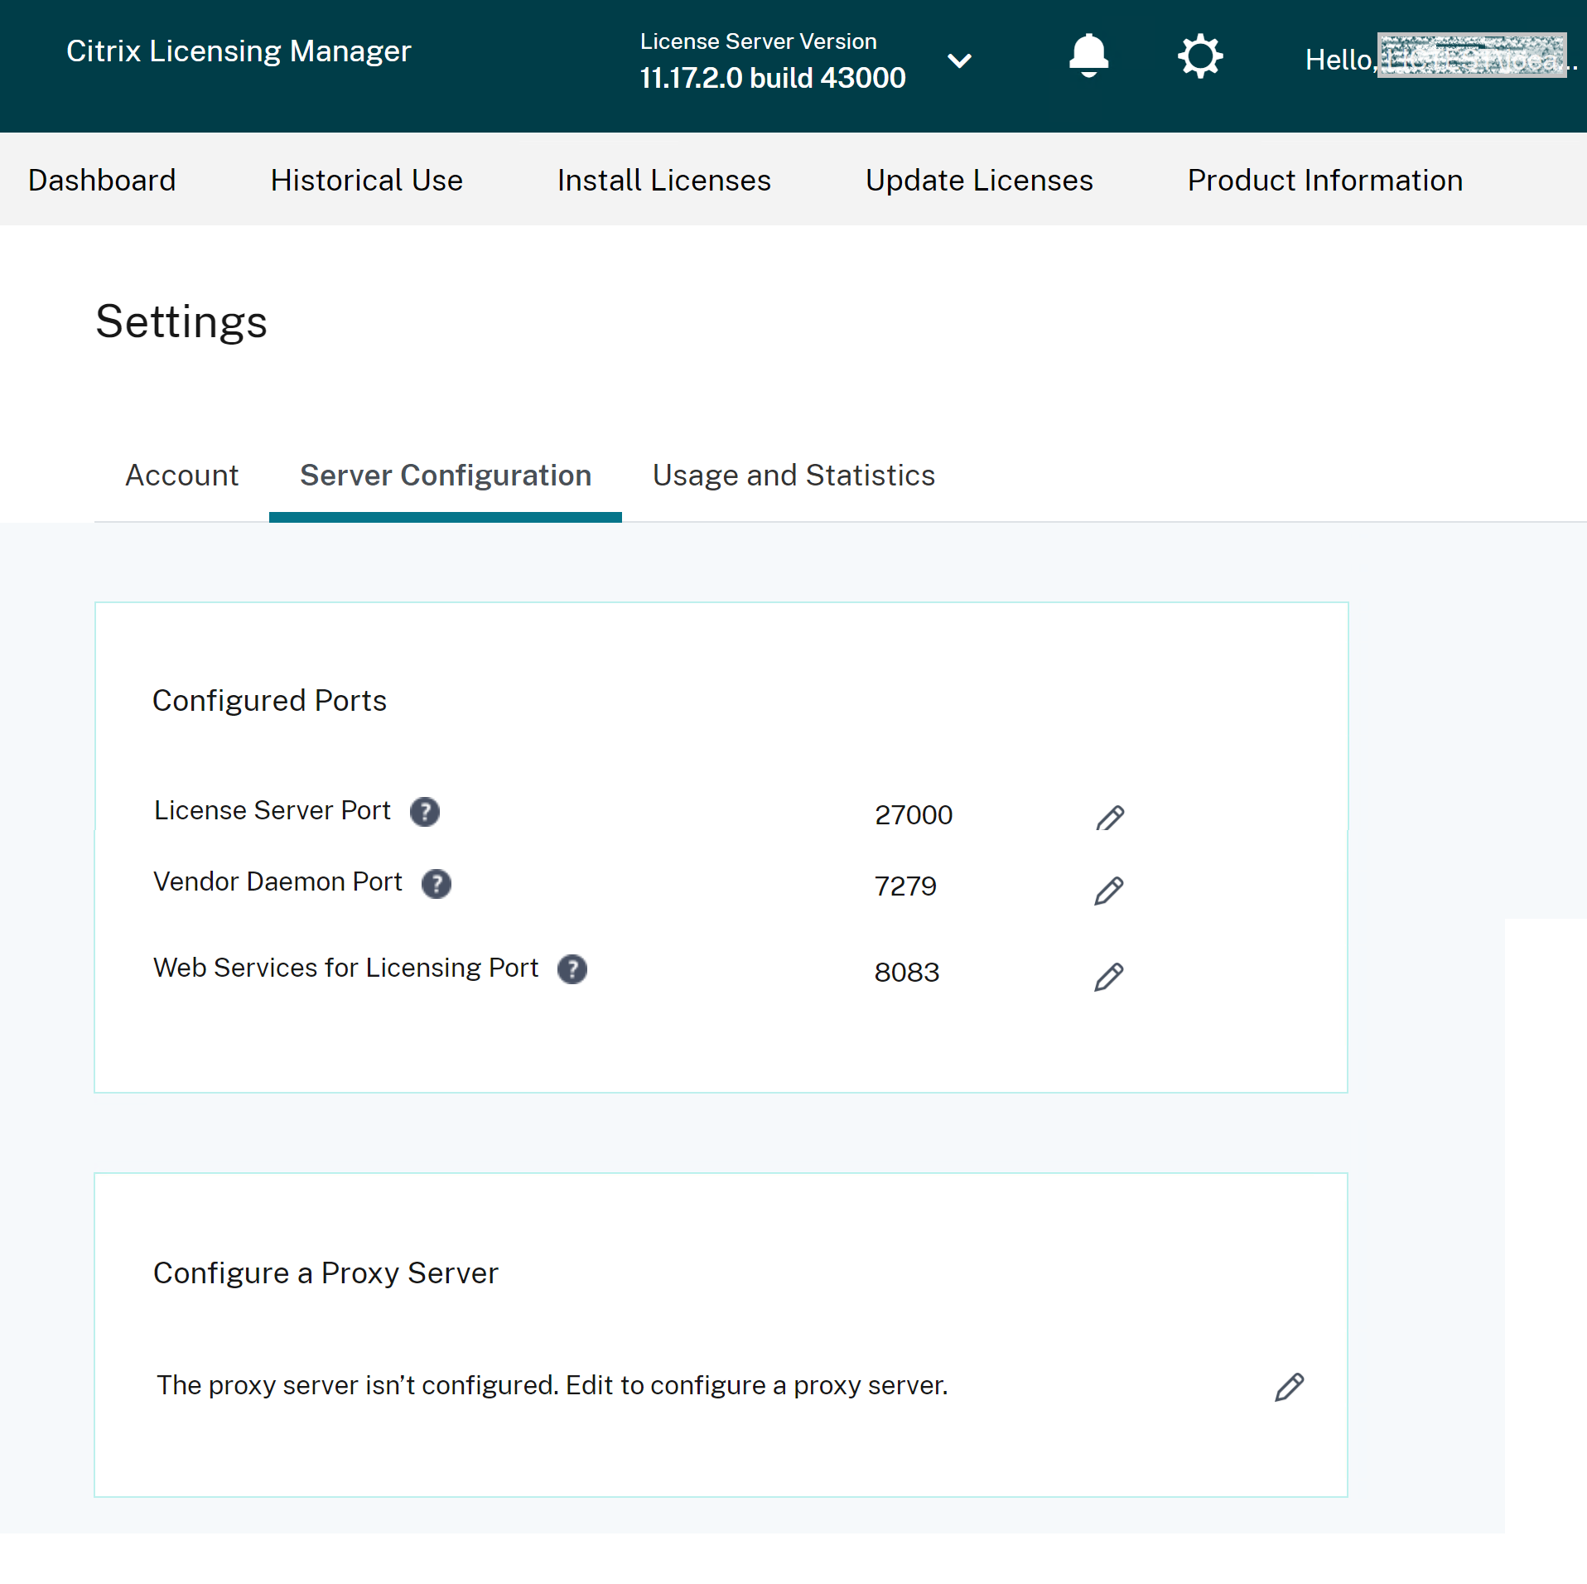The width and height of the screenshot is (1587, 1584).
Task: Open the Usage and Statistics tab
Action: coord(793,475)
